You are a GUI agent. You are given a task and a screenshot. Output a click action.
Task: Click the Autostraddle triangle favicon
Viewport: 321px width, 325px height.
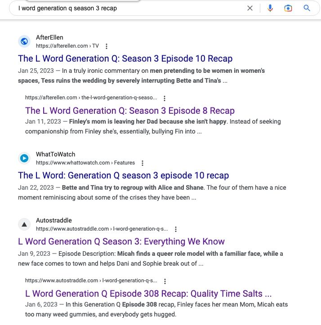coord(24,224)
